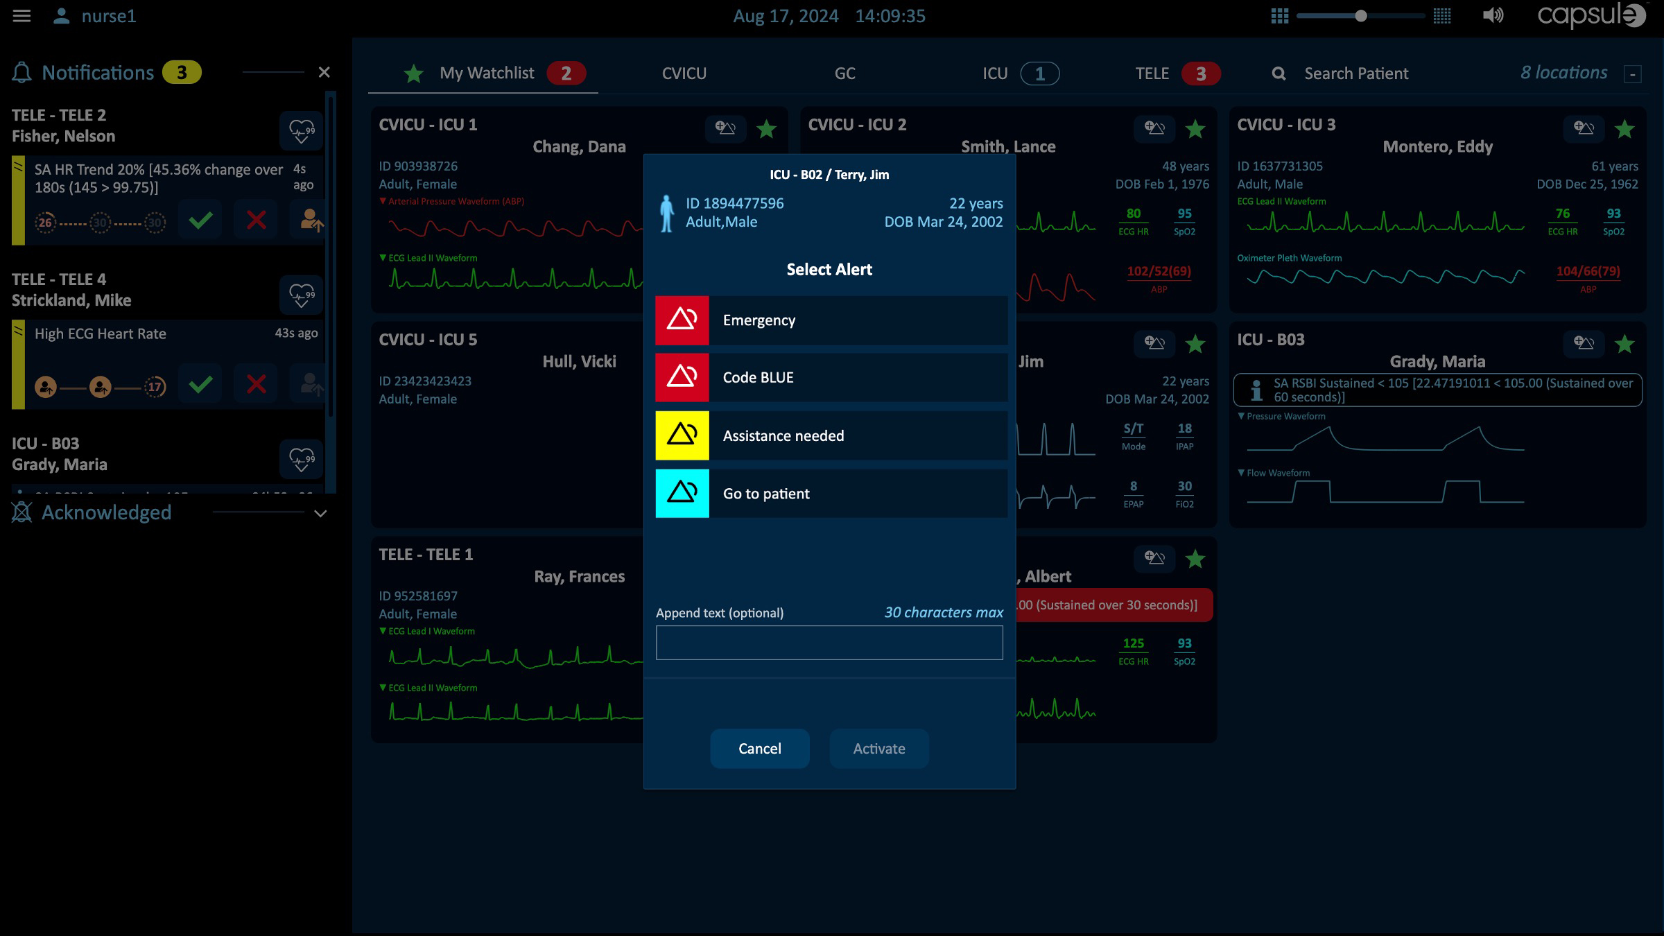Escalate Fisher, Nelson alert to another user
1664x936 pixels.
[x=310, y=220]
